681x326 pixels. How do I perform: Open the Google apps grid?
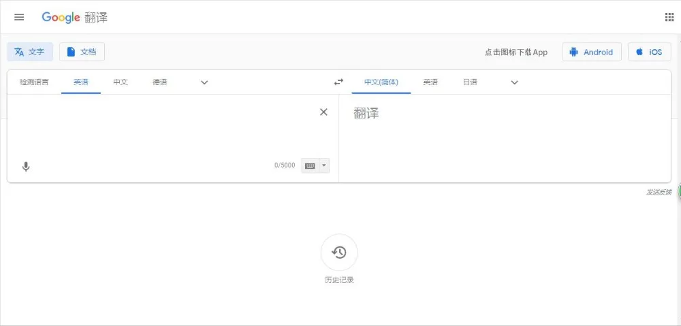pyautogui.click(x=669, y=18)
